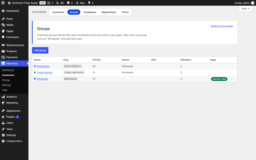Click the green dot beside Trade Partners
The width and height of the screenshot is (256, 160).
[35, 72]
